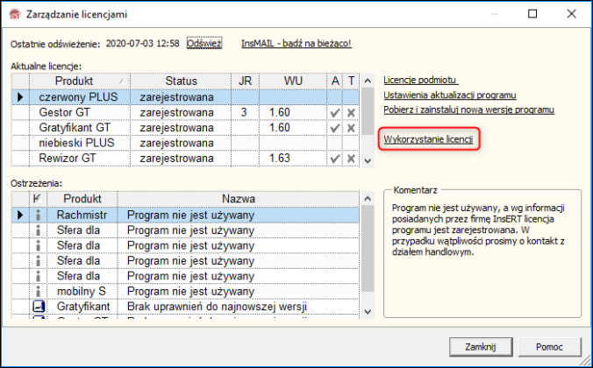Click info icon in Rachmistr warning row
The image size is (593, 368).
point(39,216)
